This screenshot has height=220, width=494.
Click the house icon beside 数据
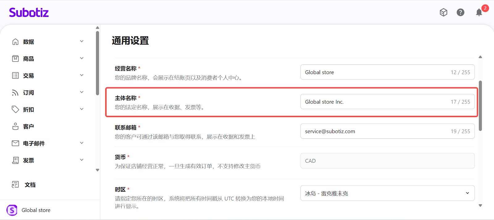coord(15,42)
